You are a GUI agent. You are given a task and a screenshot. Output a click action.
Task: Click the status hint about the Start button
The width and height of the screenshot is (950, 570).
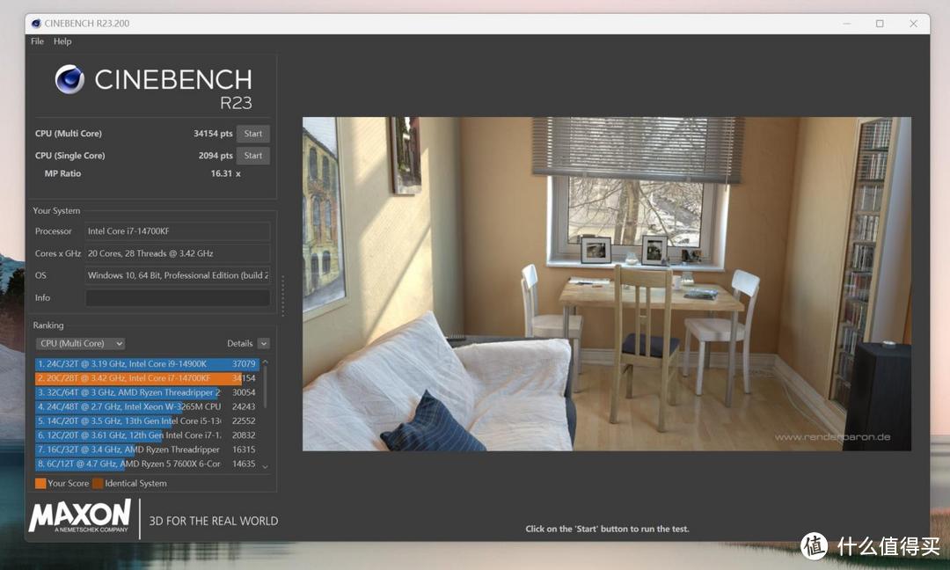click(607, 529)
